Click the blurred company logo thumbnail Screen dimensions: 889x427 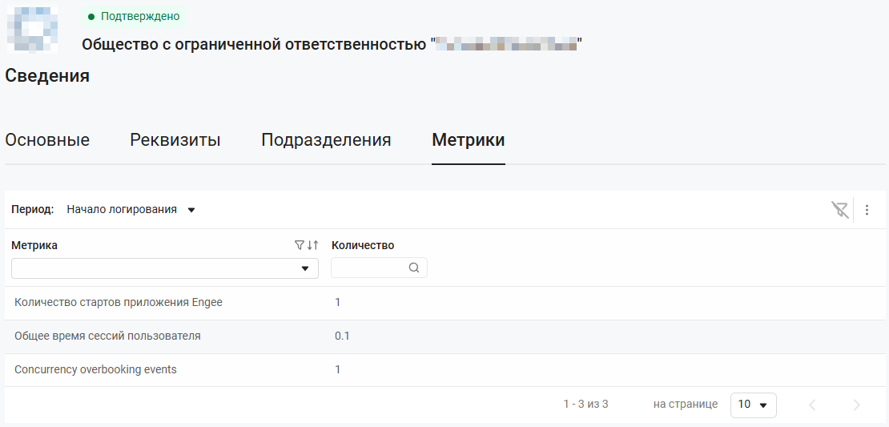32,30
